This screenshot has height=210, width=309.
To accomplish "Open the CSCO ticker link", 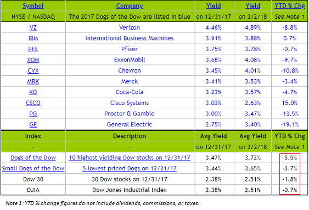I will pyautogui.click(x=33, y=103).
